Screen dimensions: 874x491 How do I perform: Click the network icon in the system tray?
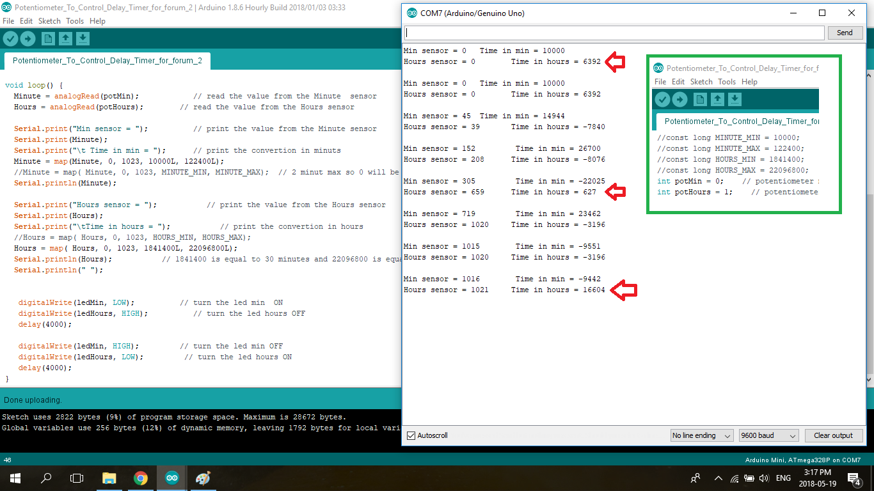pyautogui.click(x=735, y=478)
